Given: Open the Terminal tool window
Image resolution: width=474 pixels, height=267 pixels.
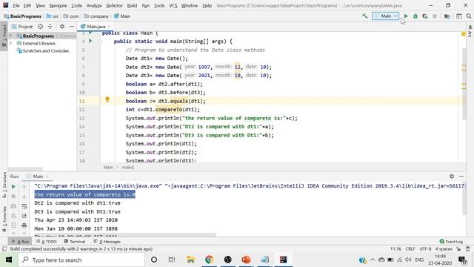Looking at the screenshot, I should [x=75, y=242].
